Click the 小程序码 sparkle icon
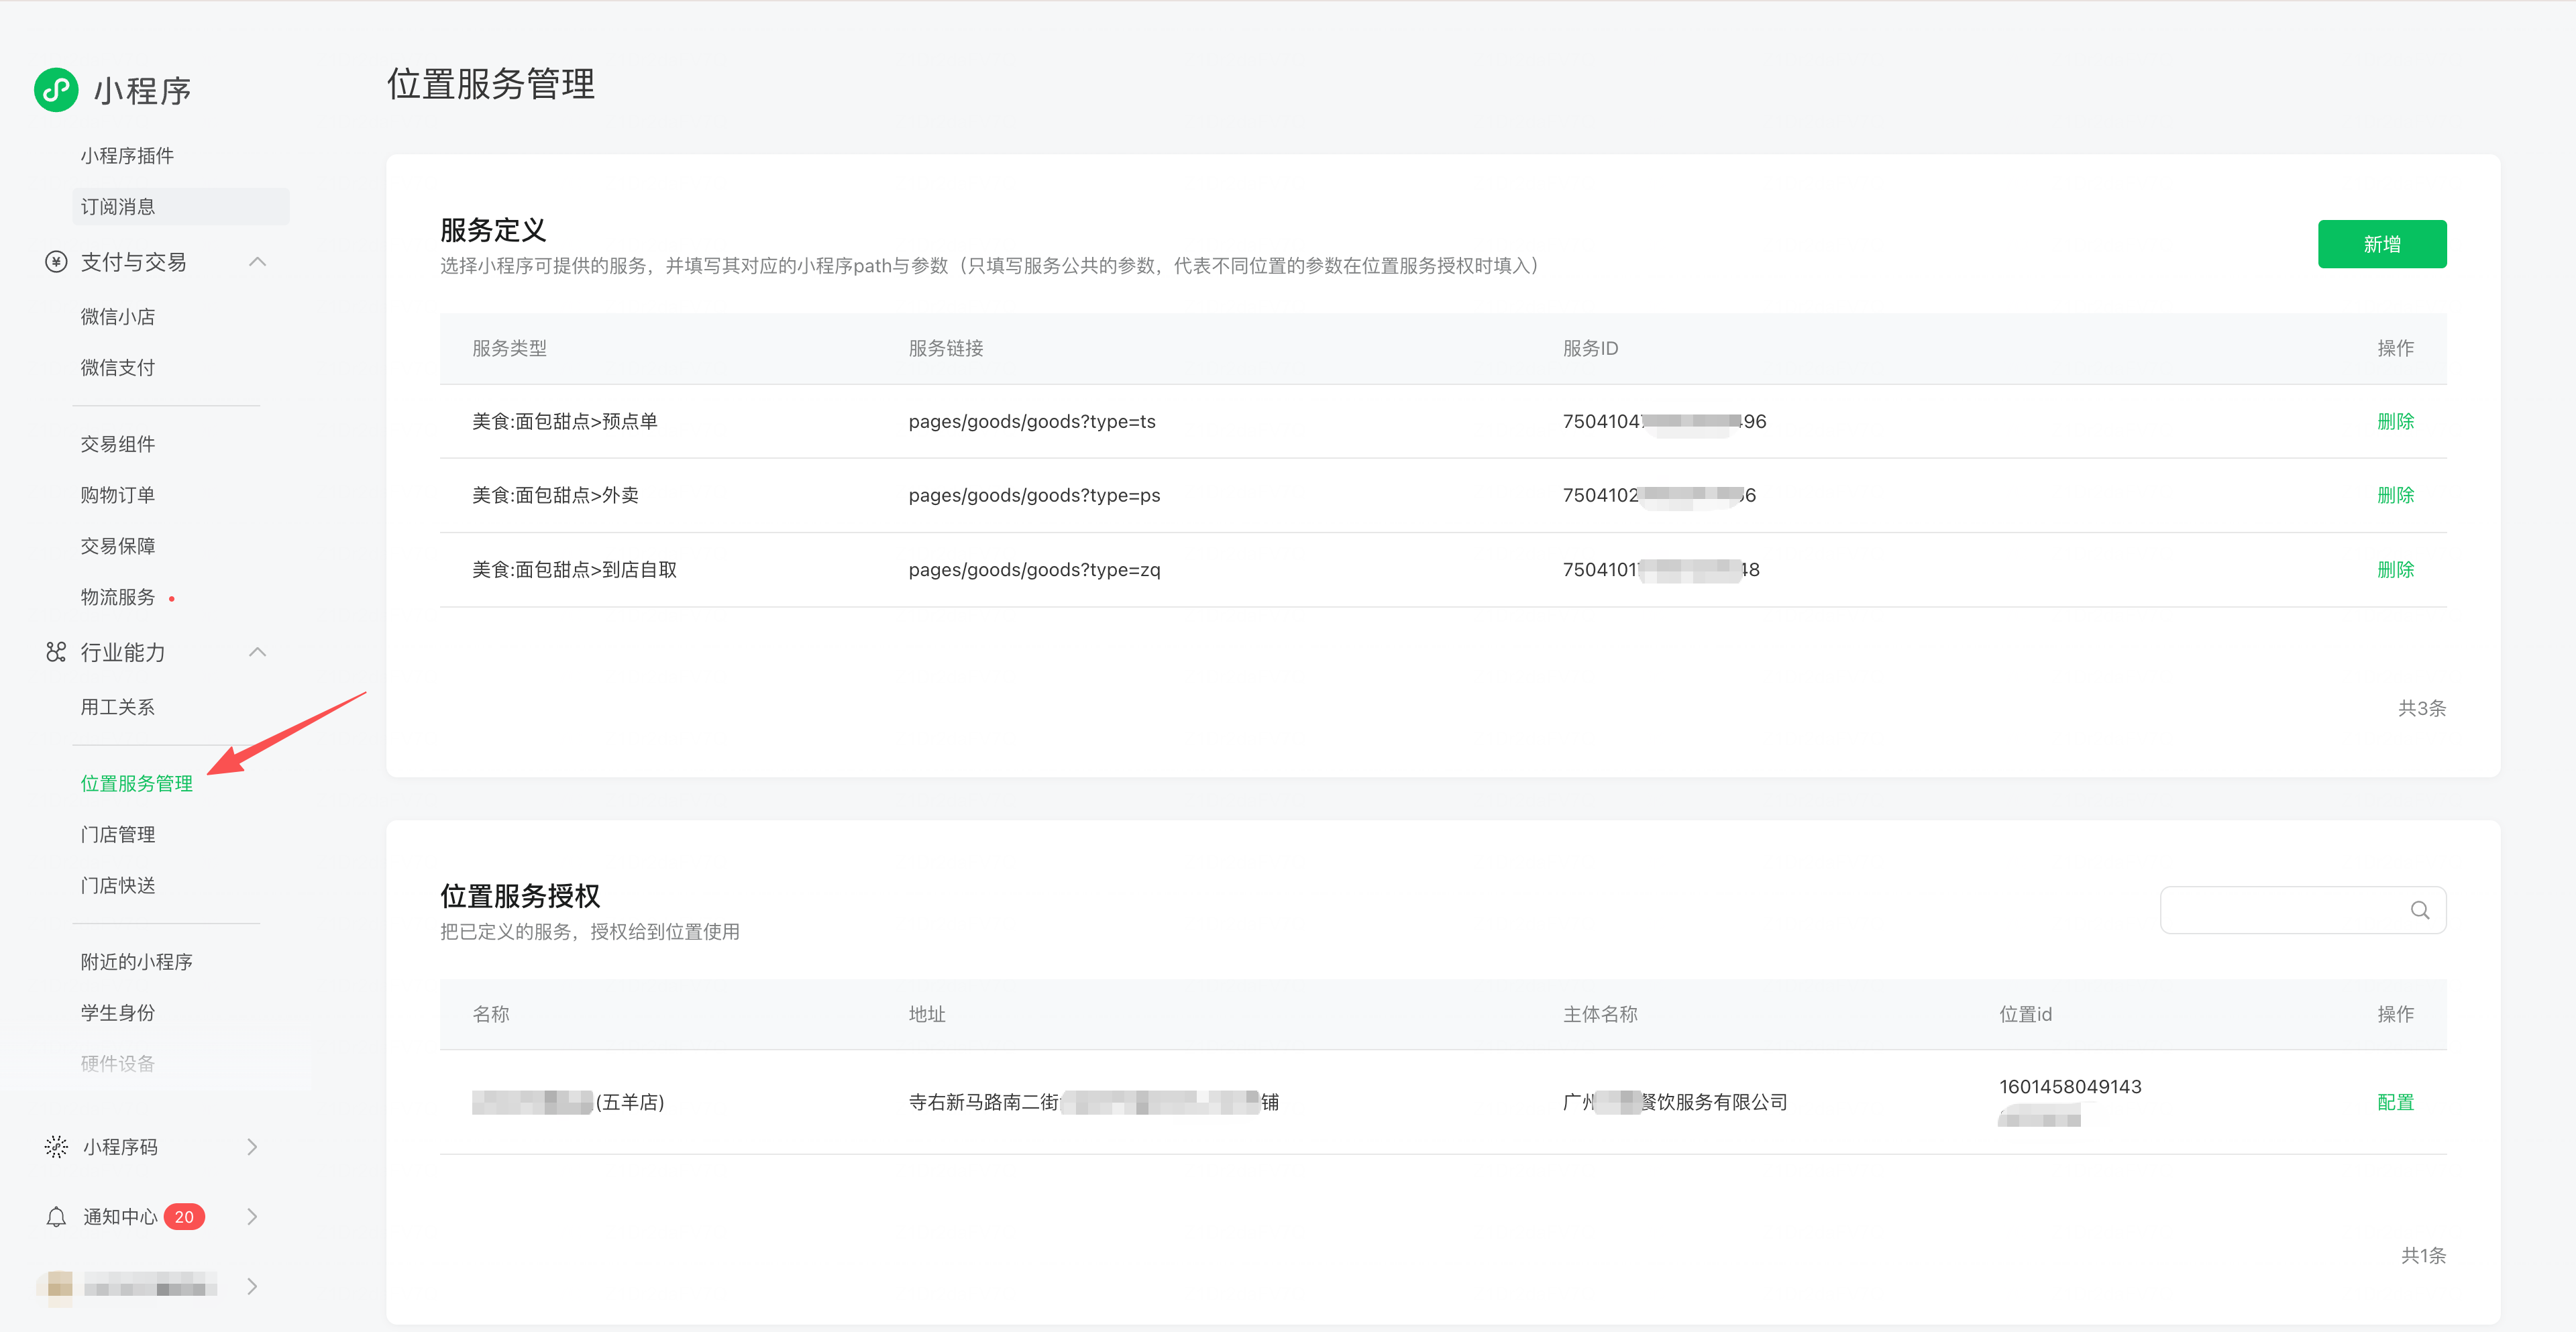The image size is (2576, 1332). [x=56, y=1147]
